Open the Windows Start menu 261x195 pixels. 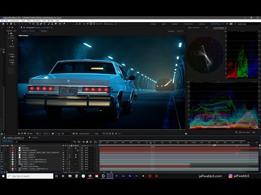coord(3,176)
